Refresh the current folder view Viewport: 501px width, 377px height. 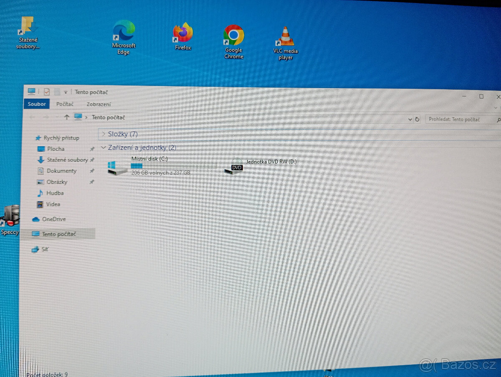pyautogui.click(x=417, y=119)
